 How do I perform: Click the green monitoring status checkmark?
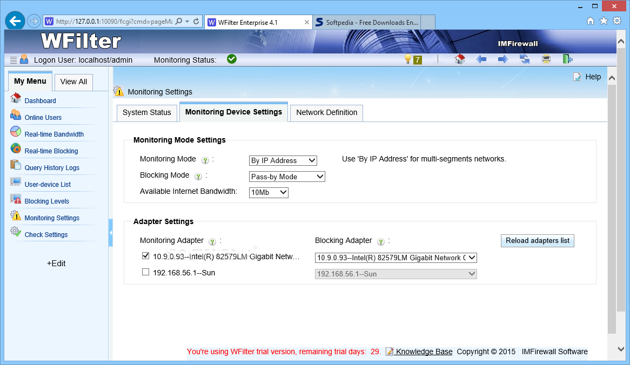coord(232,59)
